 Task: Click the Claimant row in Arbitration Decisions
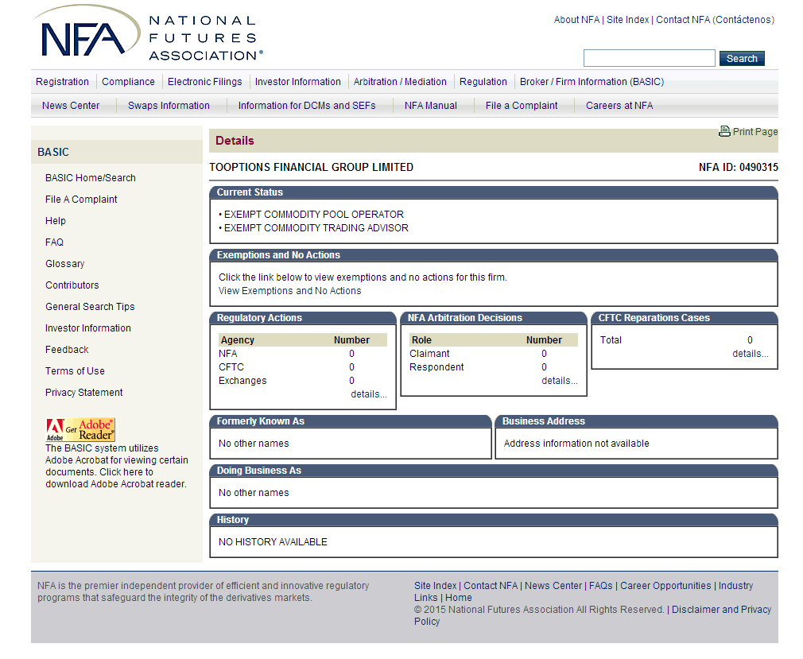pos(494,354)
